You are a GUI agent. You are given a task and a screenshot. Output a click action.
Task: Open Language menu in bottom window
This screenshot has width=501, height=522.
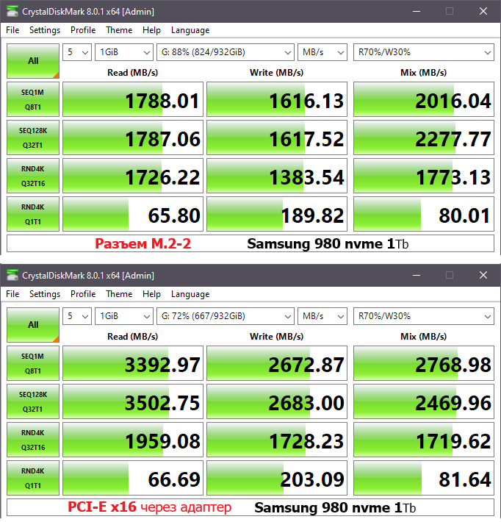[x=190, y=294]
